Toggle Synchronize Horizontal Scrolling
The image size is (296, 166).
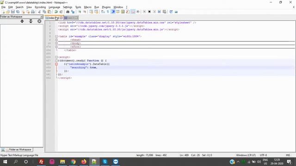tap(96, 12)
